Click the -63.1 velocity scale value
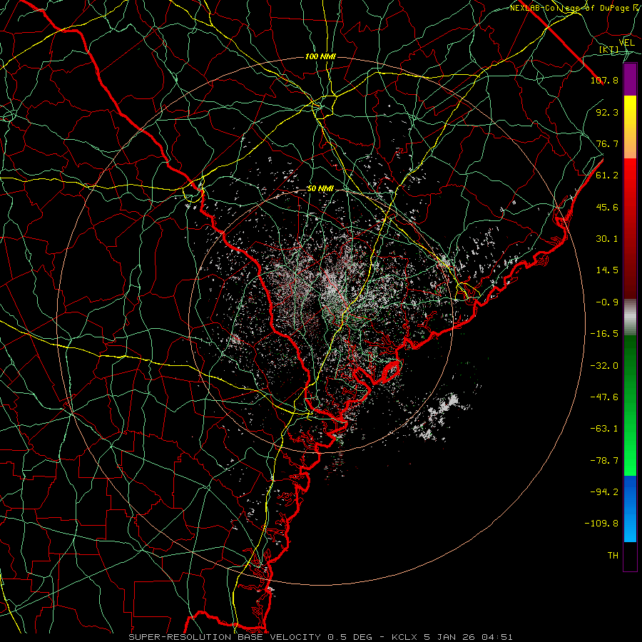This screenshot has height=642, width=642. (x=604, y=429)
